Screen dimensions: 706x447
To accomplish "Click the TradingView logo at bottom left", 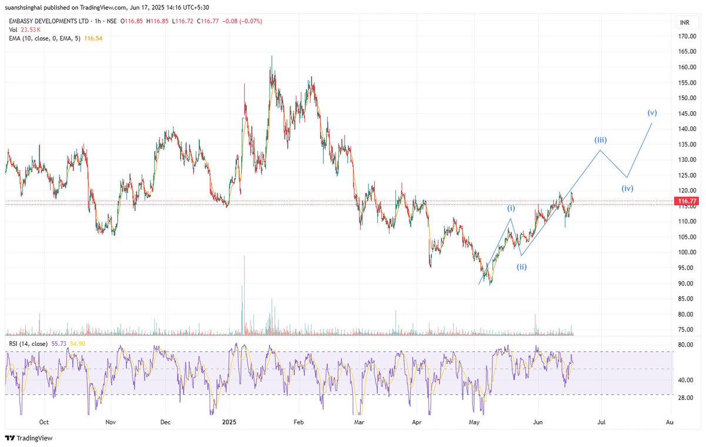I will 28,438.
